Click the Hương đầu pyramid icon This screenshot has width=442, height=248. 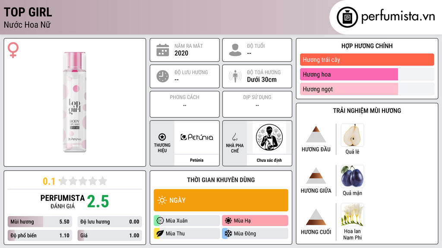[x=316, y=134]
